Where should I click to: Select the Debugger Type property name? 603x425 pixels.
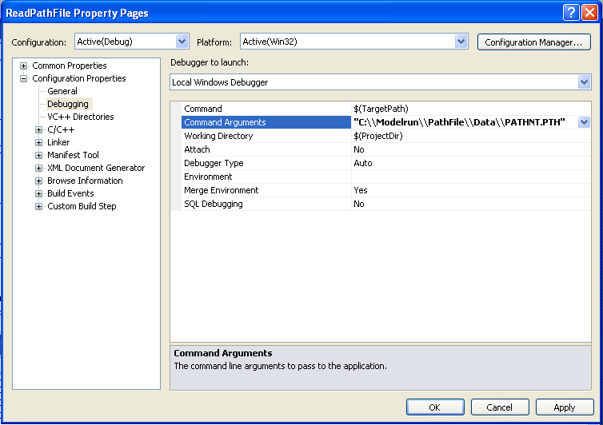[214, 163]
